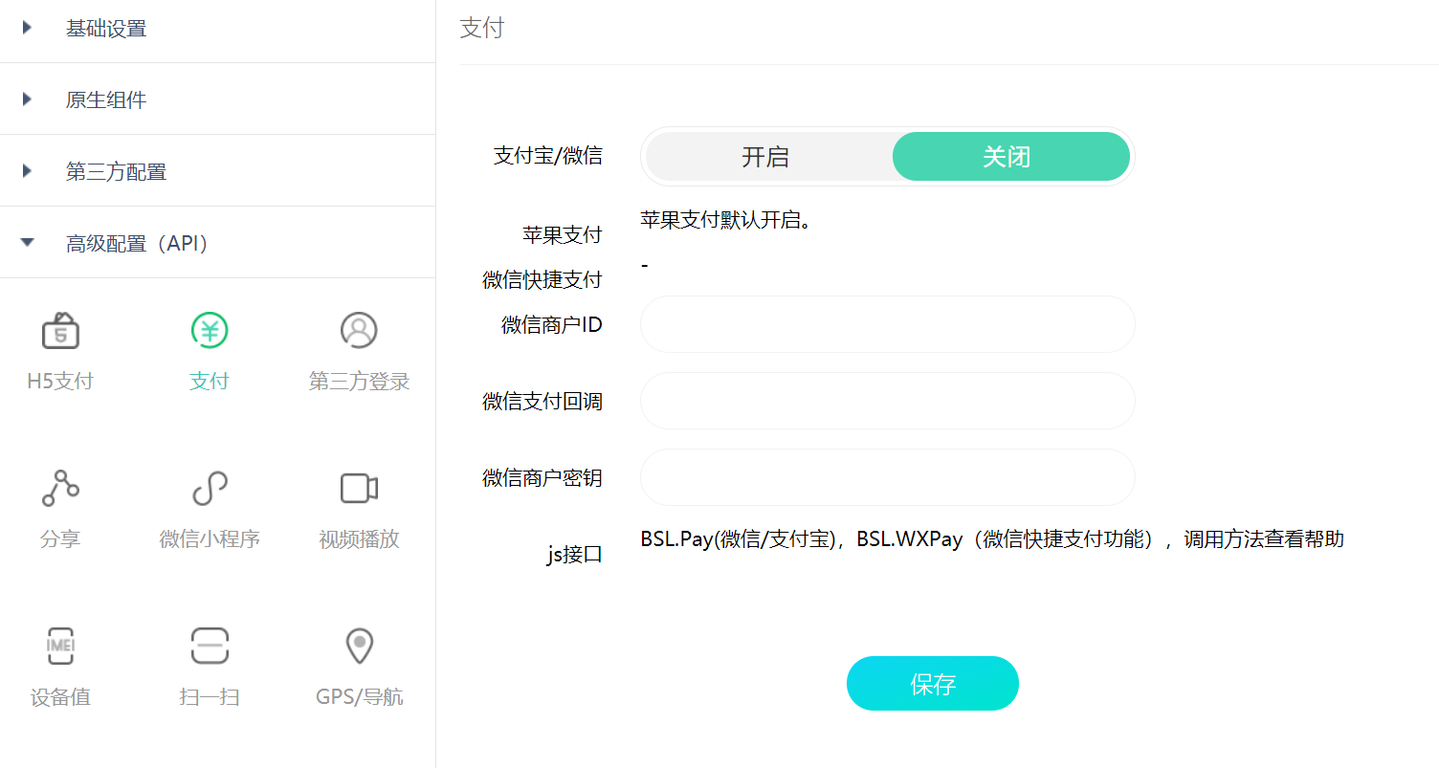Image resolution: width=1439 pixels, height=768 pixels.
Task: Click the 保存 button
Action: (933, 684)
